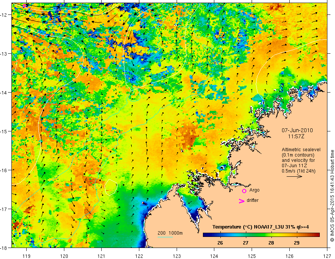Click the latitude axis label '-14'

coord(4,93)
